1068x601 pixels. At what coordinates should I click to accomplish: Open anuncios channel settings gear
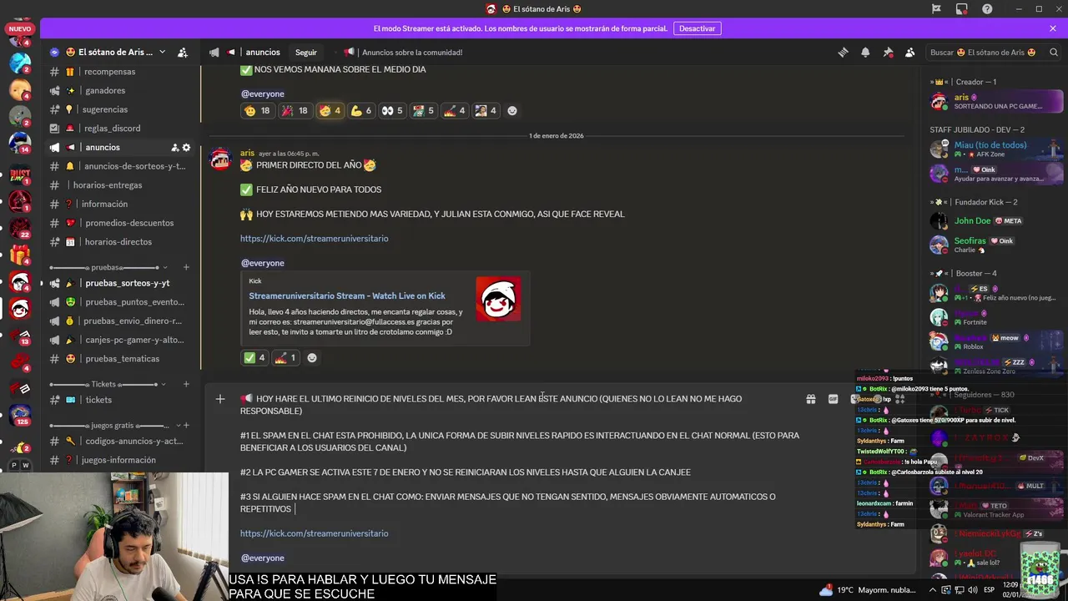pyautogui.click(x=186, y=147)
